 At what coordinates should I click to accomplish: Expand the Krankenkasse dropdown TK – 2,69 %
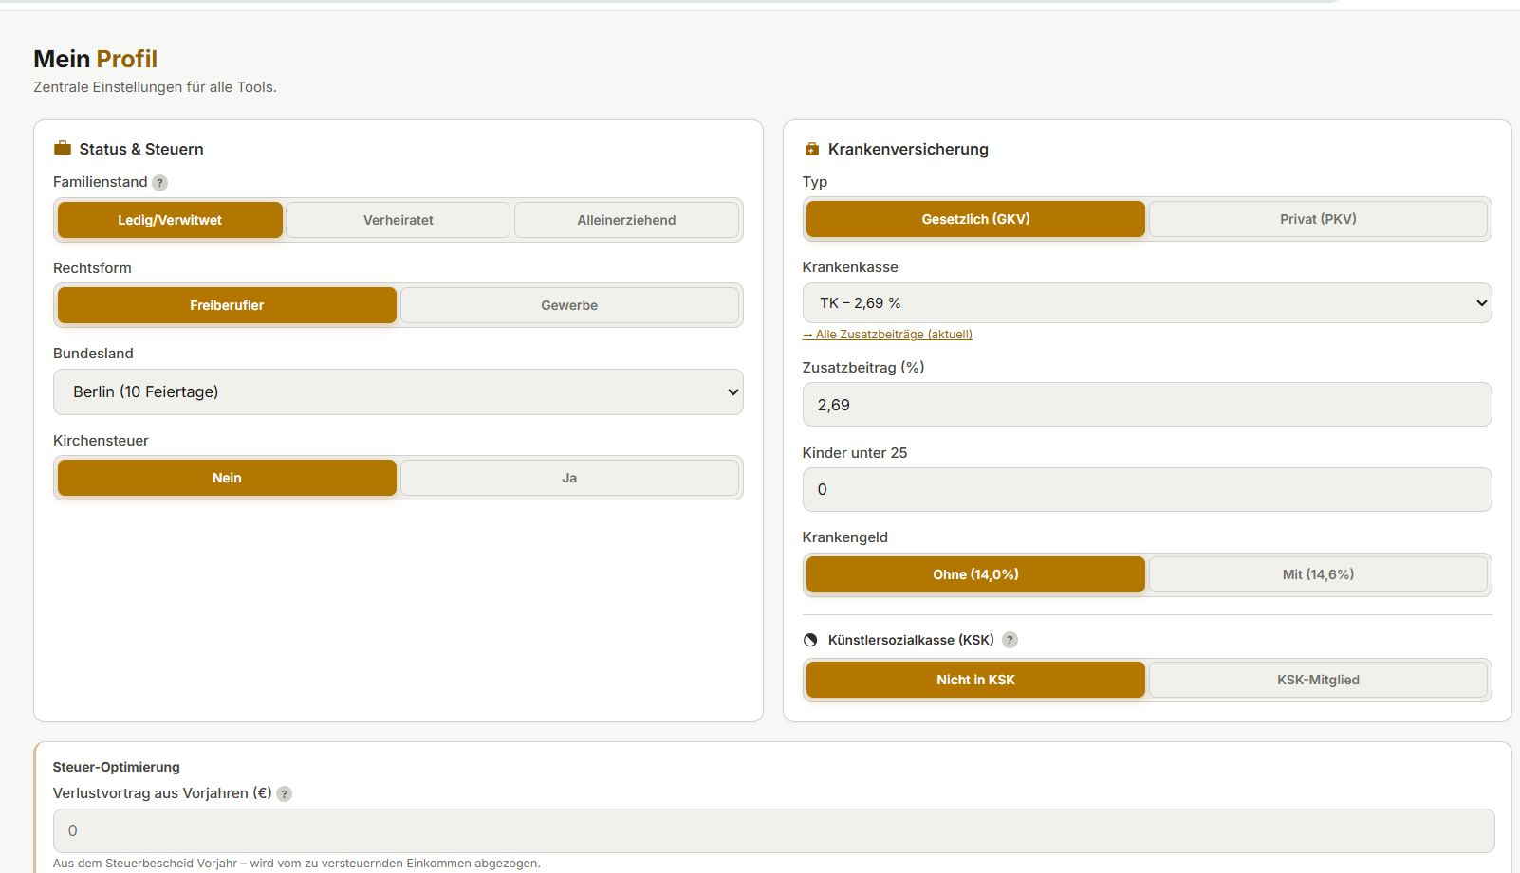[1147, 303]
